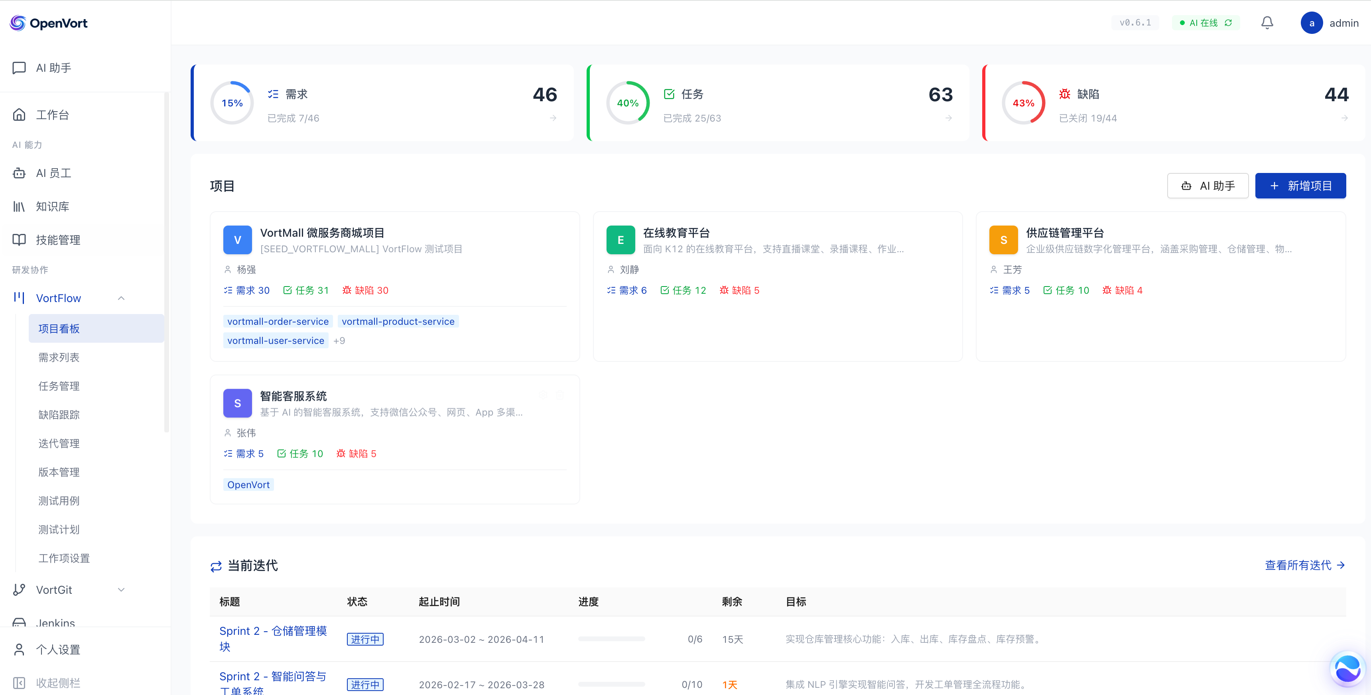The image size is (1371, 695).
Task: Click the AI online refresh icon
Action: [x=1228, y=23]
